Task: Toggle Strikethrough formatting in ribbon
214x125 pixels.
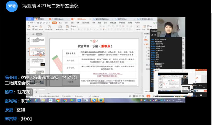Action: tap(87, 29)
